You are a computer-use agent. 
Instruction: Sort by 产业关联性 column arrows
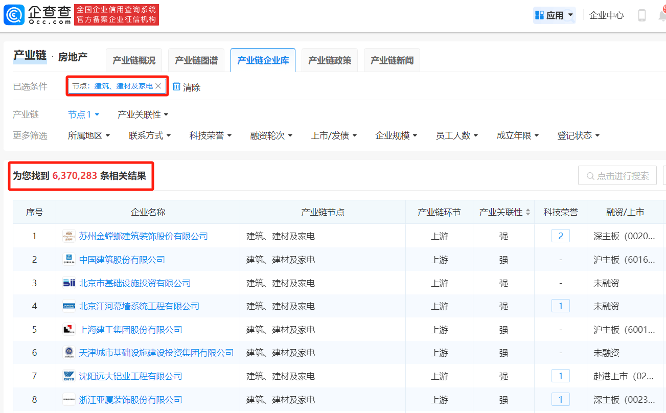tap(528, 212)
